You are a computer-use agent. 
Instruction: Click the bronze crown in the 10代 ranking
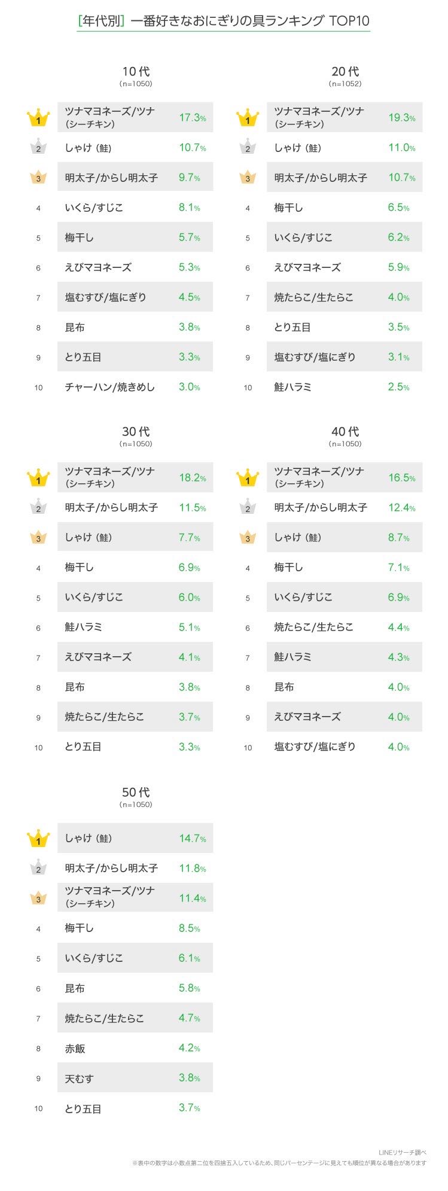pos(38,177)
